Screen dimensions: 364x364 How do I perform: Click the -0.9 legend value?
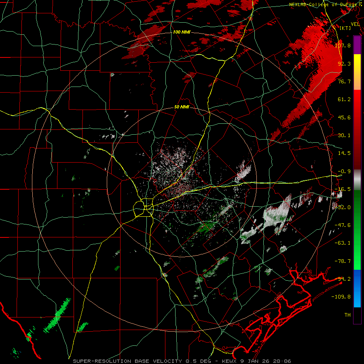click(344, 171)
